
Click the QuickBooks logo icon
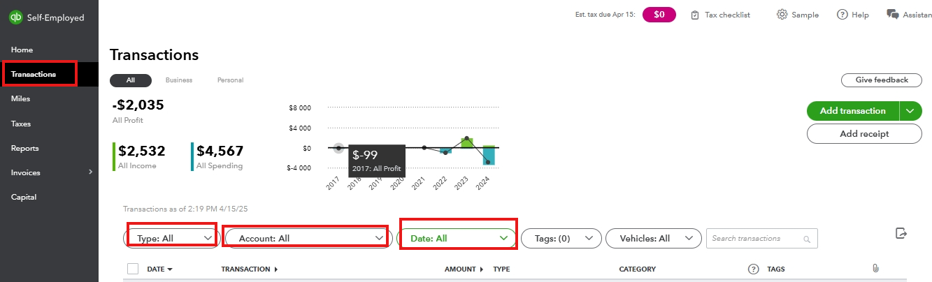pyautogui.click(x=16, y=17)
